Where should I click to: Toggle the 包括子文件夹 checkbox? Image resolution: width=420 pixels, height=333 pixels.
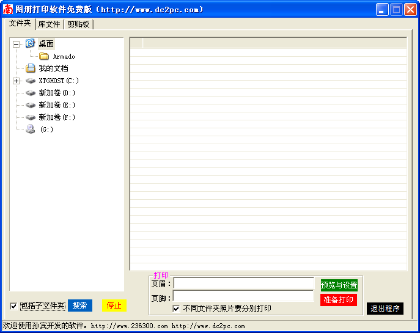tap(13, 306)
